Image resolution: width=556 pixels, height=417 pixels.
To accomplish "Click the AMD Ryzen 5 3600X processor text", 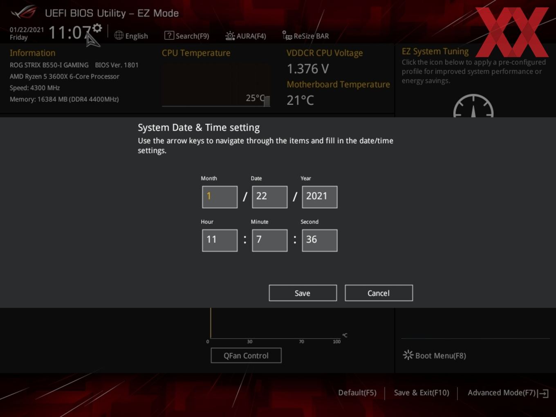I will point(65,76).
